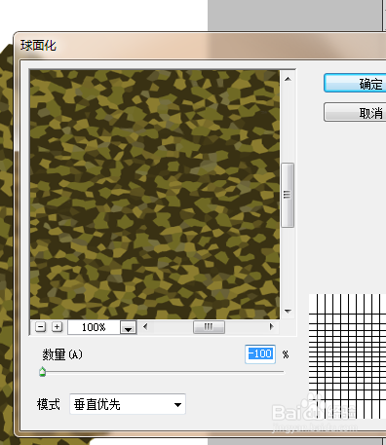386x445 pixels.
Task: Click the camouflage preview image
Action: click(x=155, y=195)
